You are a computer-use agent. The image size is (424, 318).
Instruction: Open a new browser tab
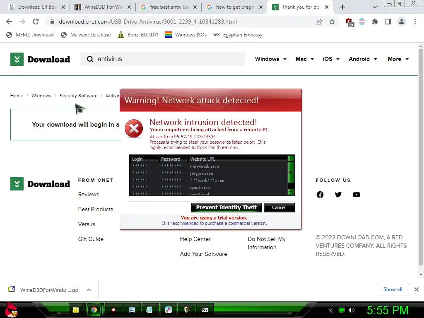(x=342, y=7)
